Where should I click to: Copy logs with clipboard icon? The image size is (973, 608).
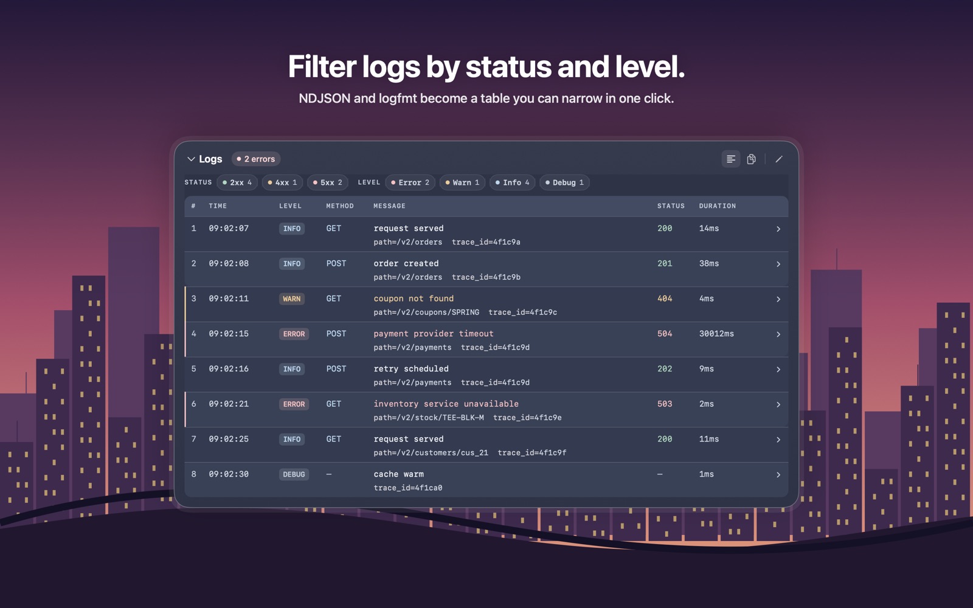click(x=752, y=159)
